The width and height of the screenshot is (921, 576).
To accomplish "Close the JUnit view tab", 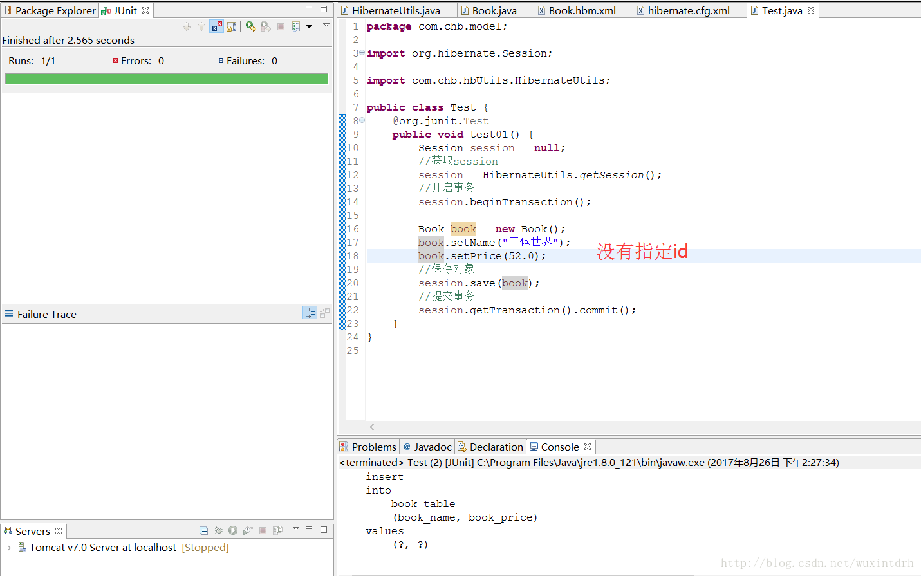I will [x=145, y=10].
